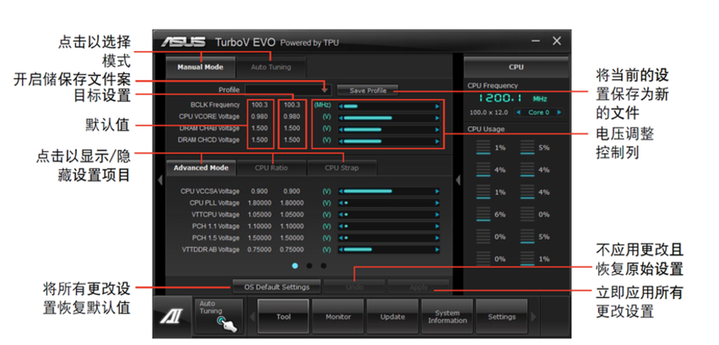Click CPU PLL Voltage target value 1.80000

tap(292, 203)
